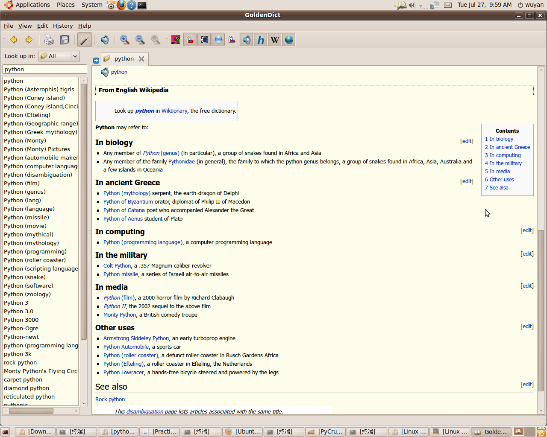
Task: Click GoldenDict tray icon in top panel
Action: point(402,5)
